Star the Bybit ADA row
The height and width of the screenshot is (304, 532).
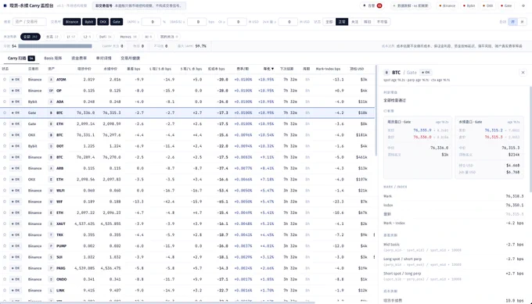pyautogui.click(x=5, y=102)
